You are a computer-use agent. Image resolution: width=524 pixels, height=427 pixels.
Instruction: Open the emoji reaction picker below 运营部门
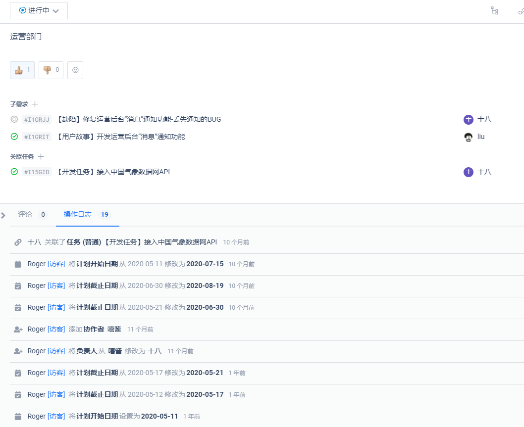75,70
